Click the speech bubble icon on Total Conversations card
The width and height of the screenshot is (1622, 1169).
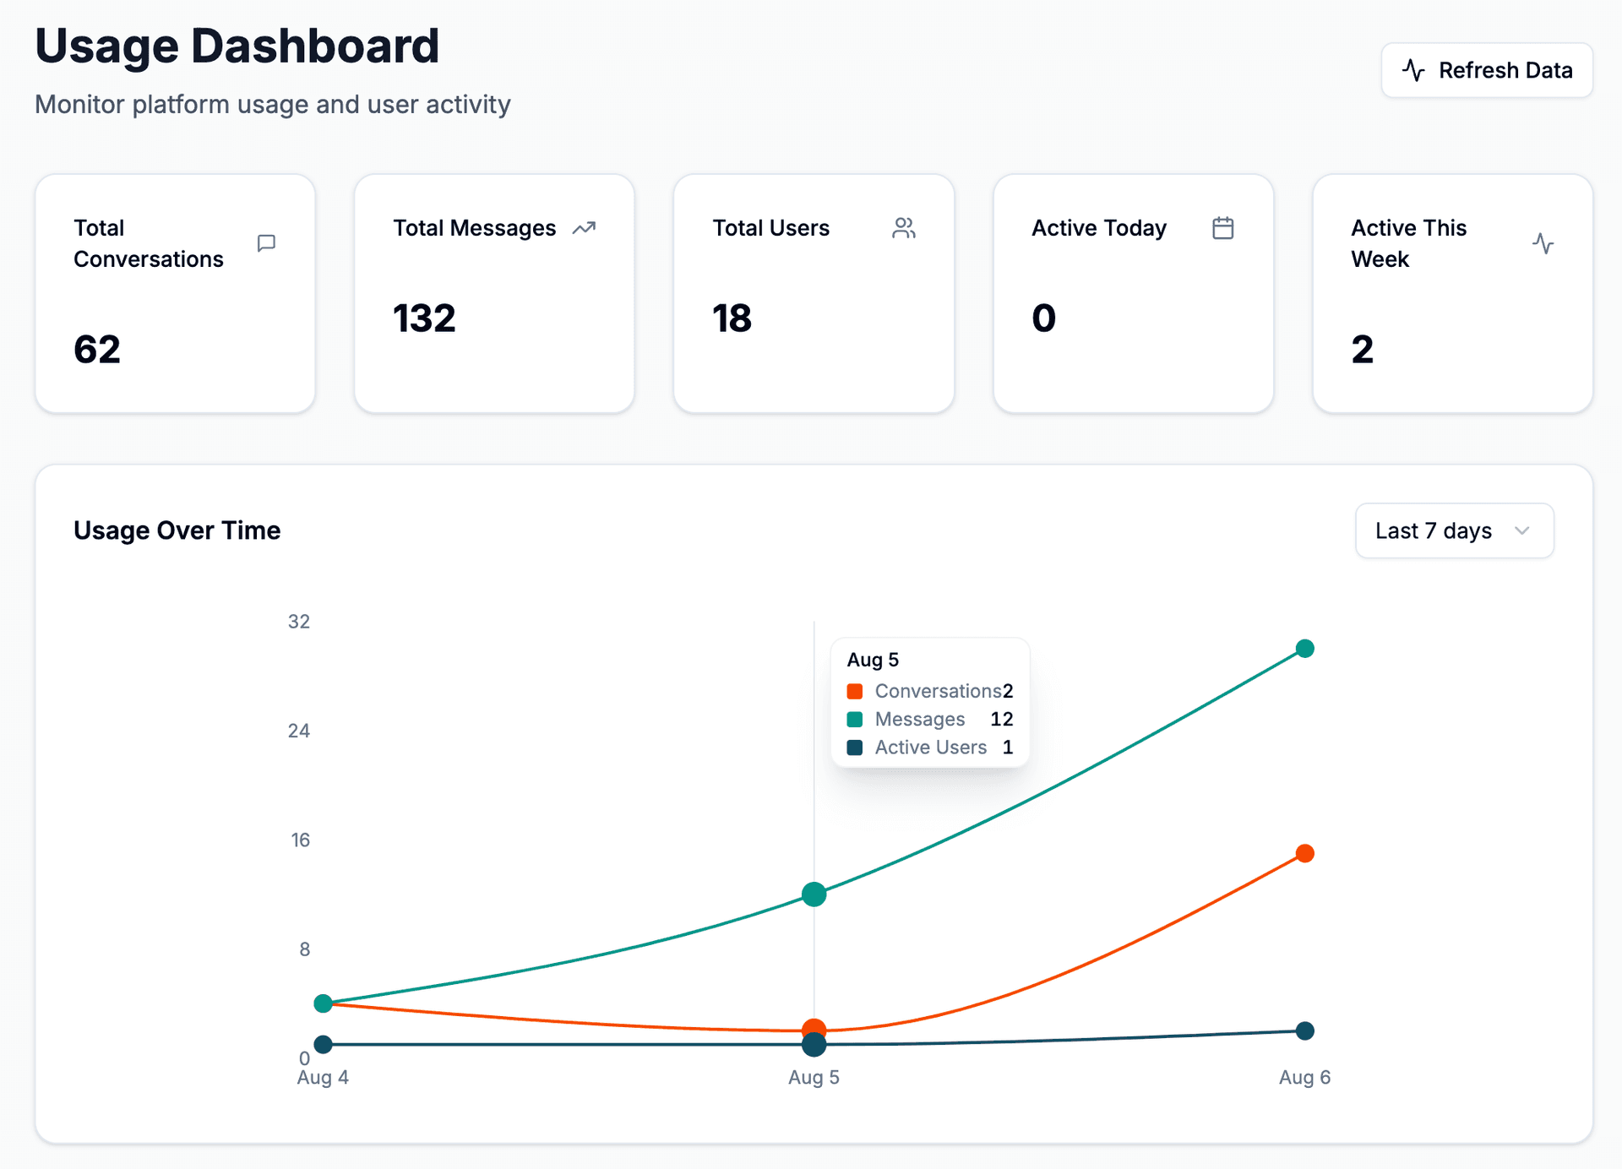[x=265, y=243]
